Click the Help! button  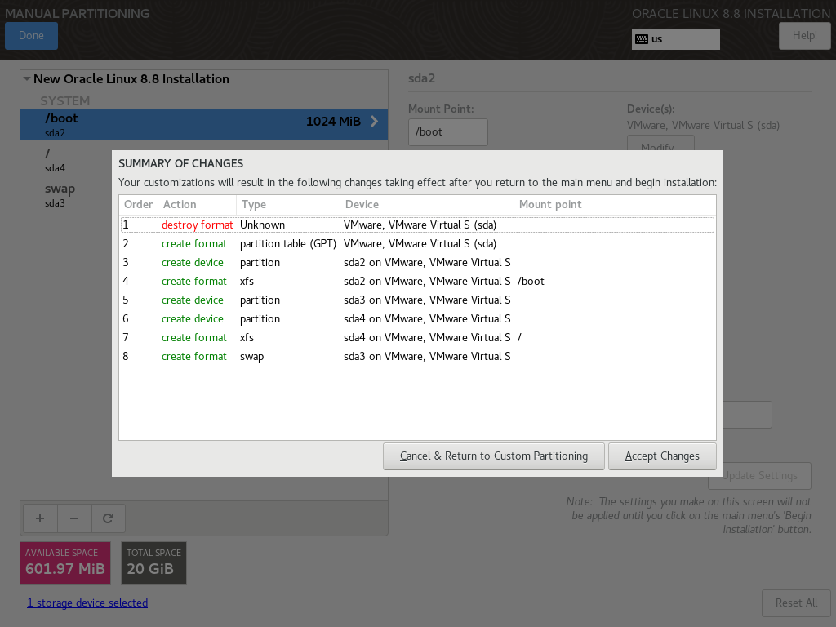point(804,36)
